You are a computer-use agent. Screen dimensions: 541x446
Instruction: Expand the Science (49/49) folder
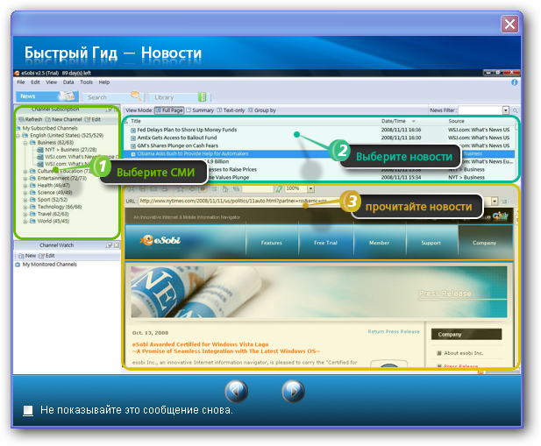[25, 193]
